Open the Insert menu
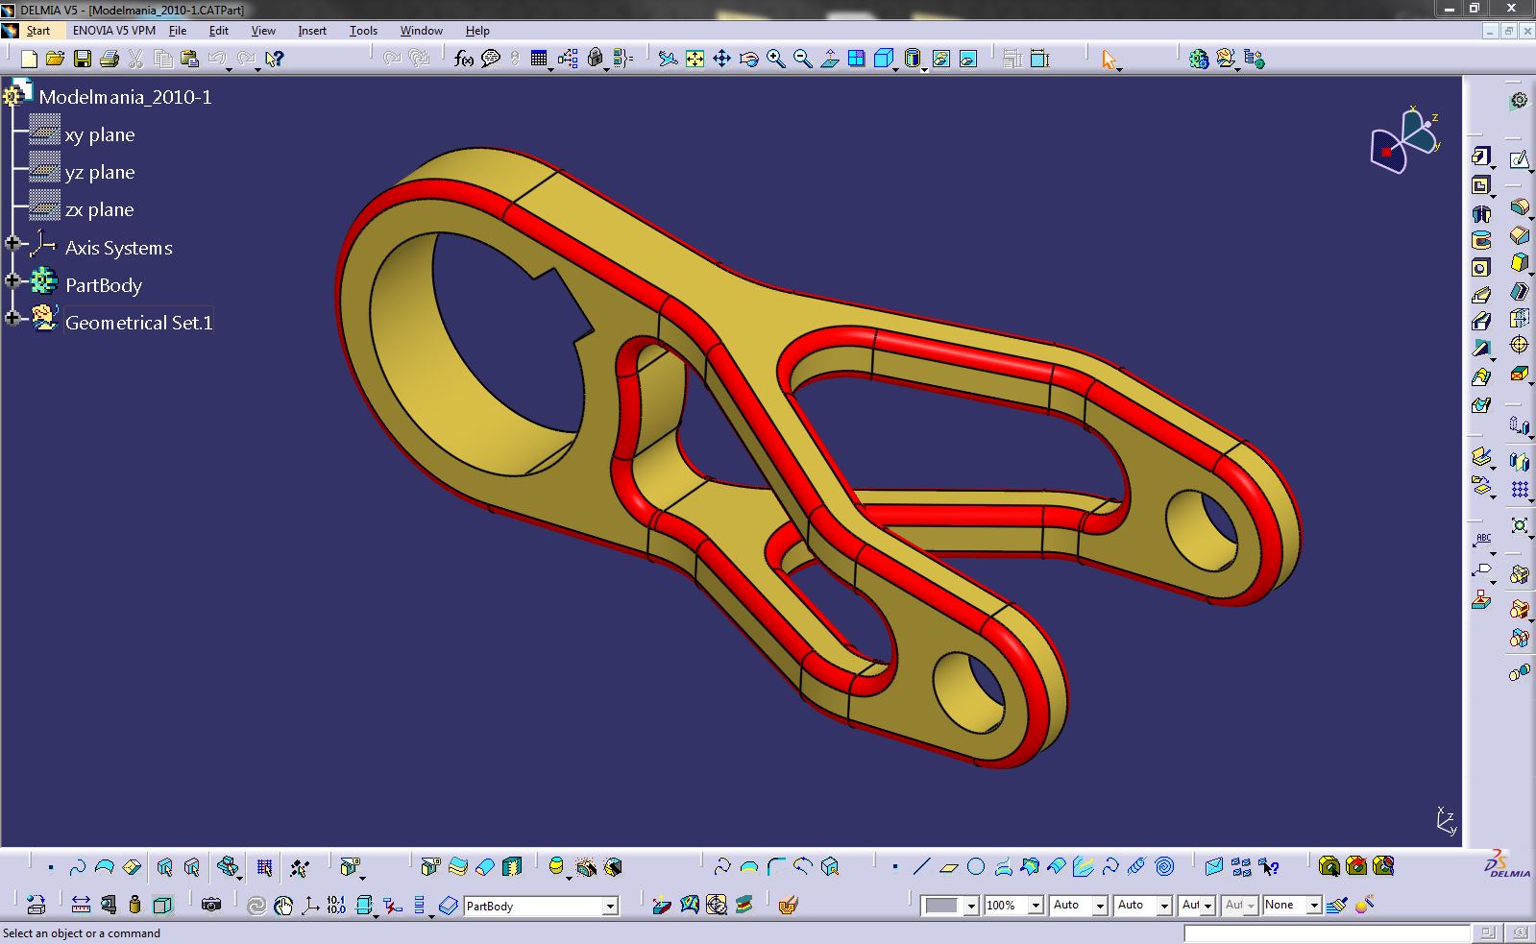1536x944 pixels. click(x=312, y=31)
